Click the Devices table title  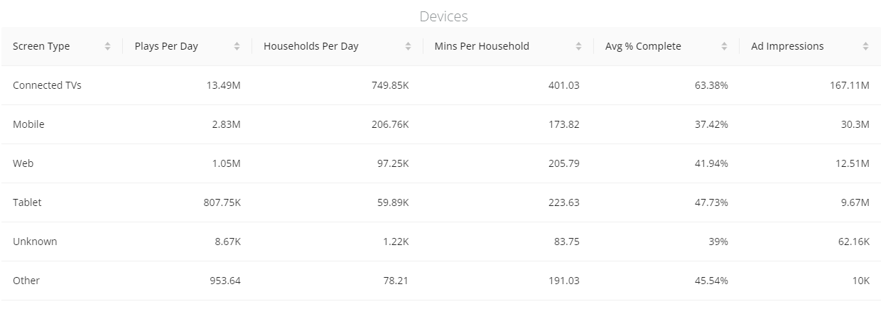pos(443,16)
